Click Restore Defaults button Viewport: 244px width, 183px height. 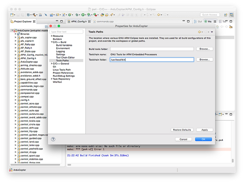182,130
